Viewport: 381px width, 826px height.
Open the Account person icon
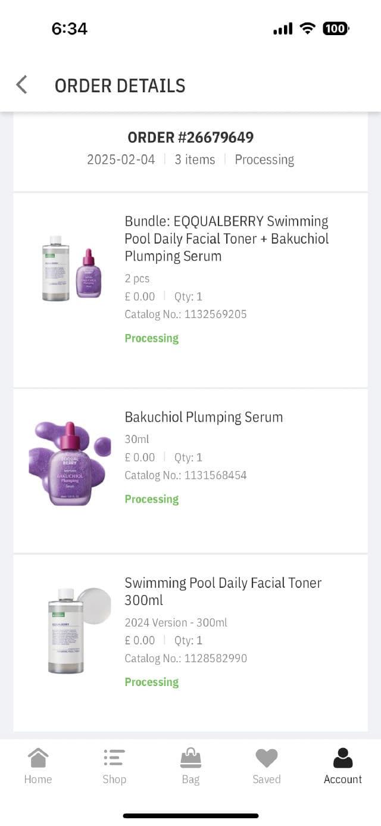pos(343,758)
